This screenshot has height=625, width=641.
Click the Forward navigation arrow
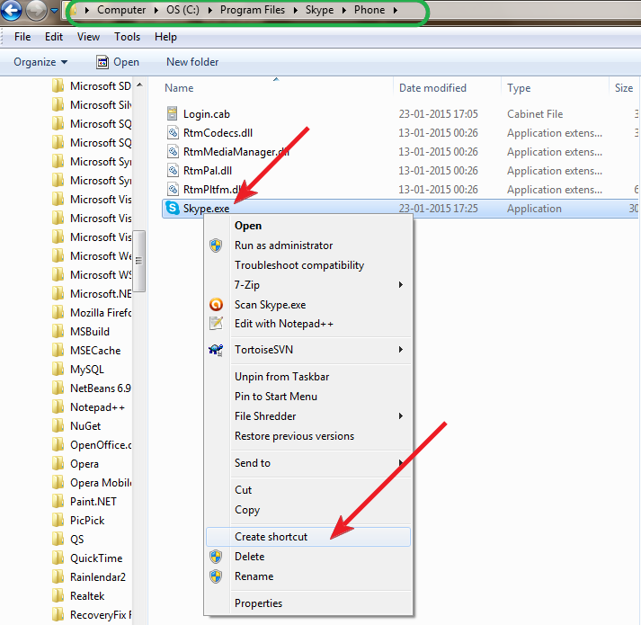(x=36, y=10)
